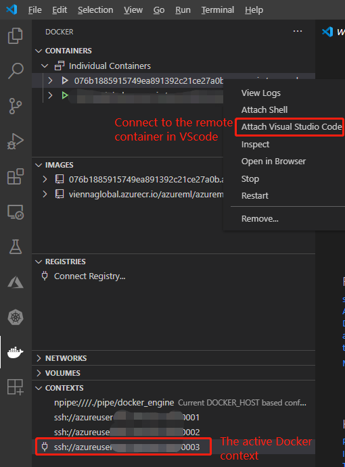Open the Explorer view in activity bar
345x467 pixels.
[x=15, y=36]
